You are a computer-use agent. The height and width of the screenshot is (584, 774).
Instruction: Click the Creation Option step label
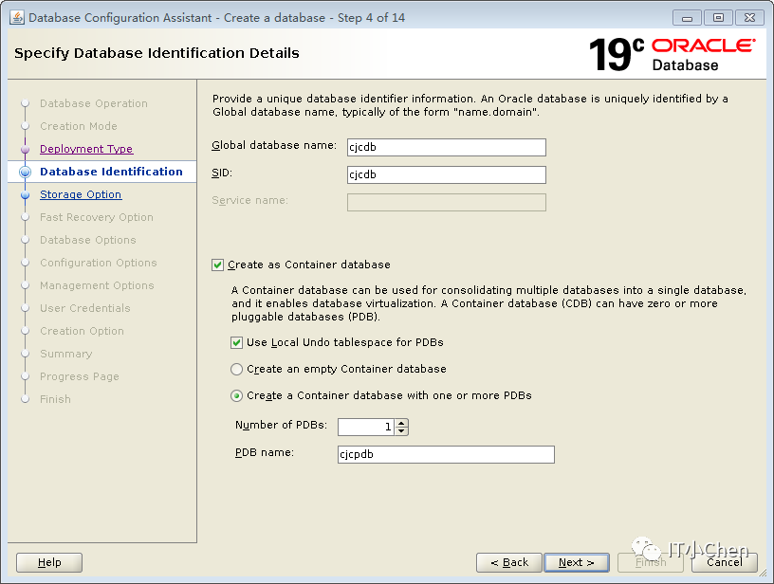[x=82, y=331]
